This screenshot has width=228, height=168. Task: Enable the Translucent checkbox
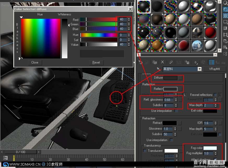pos(145,151)
